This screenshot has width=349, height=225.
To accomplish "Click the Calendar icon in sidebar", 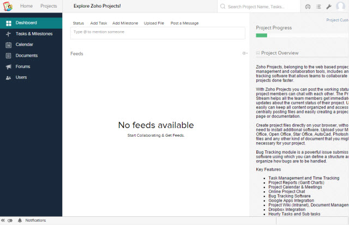I will coord(9,45).
